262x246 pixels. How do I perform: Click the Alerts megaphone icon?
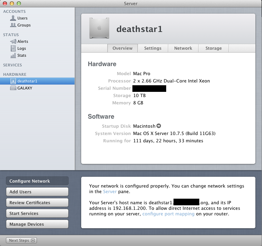13,41
